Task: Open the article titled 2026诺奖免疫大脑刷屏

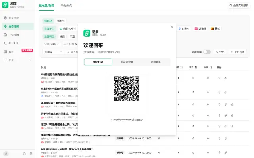Action: point(67,149)
